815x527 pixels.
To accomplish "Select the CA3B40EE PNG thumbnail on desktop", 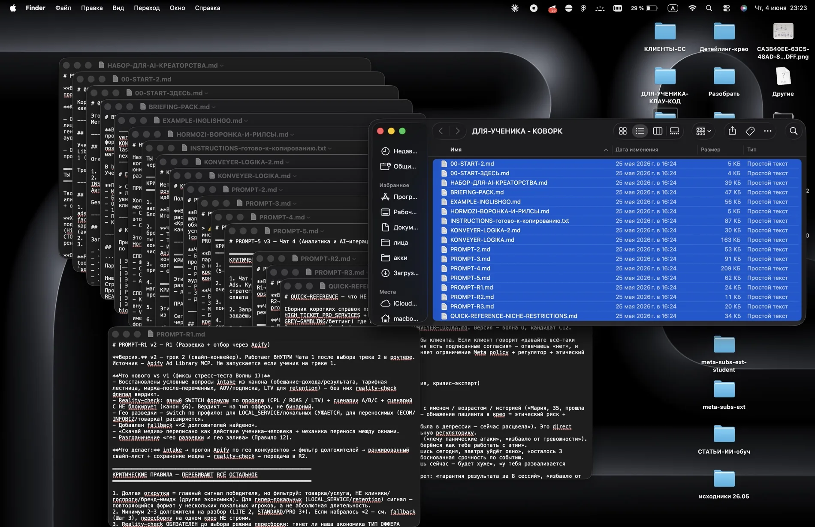I will pyautogui.click(x=783, y=31).
